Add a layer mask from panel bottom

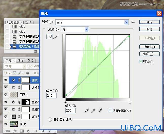(22, 131)
